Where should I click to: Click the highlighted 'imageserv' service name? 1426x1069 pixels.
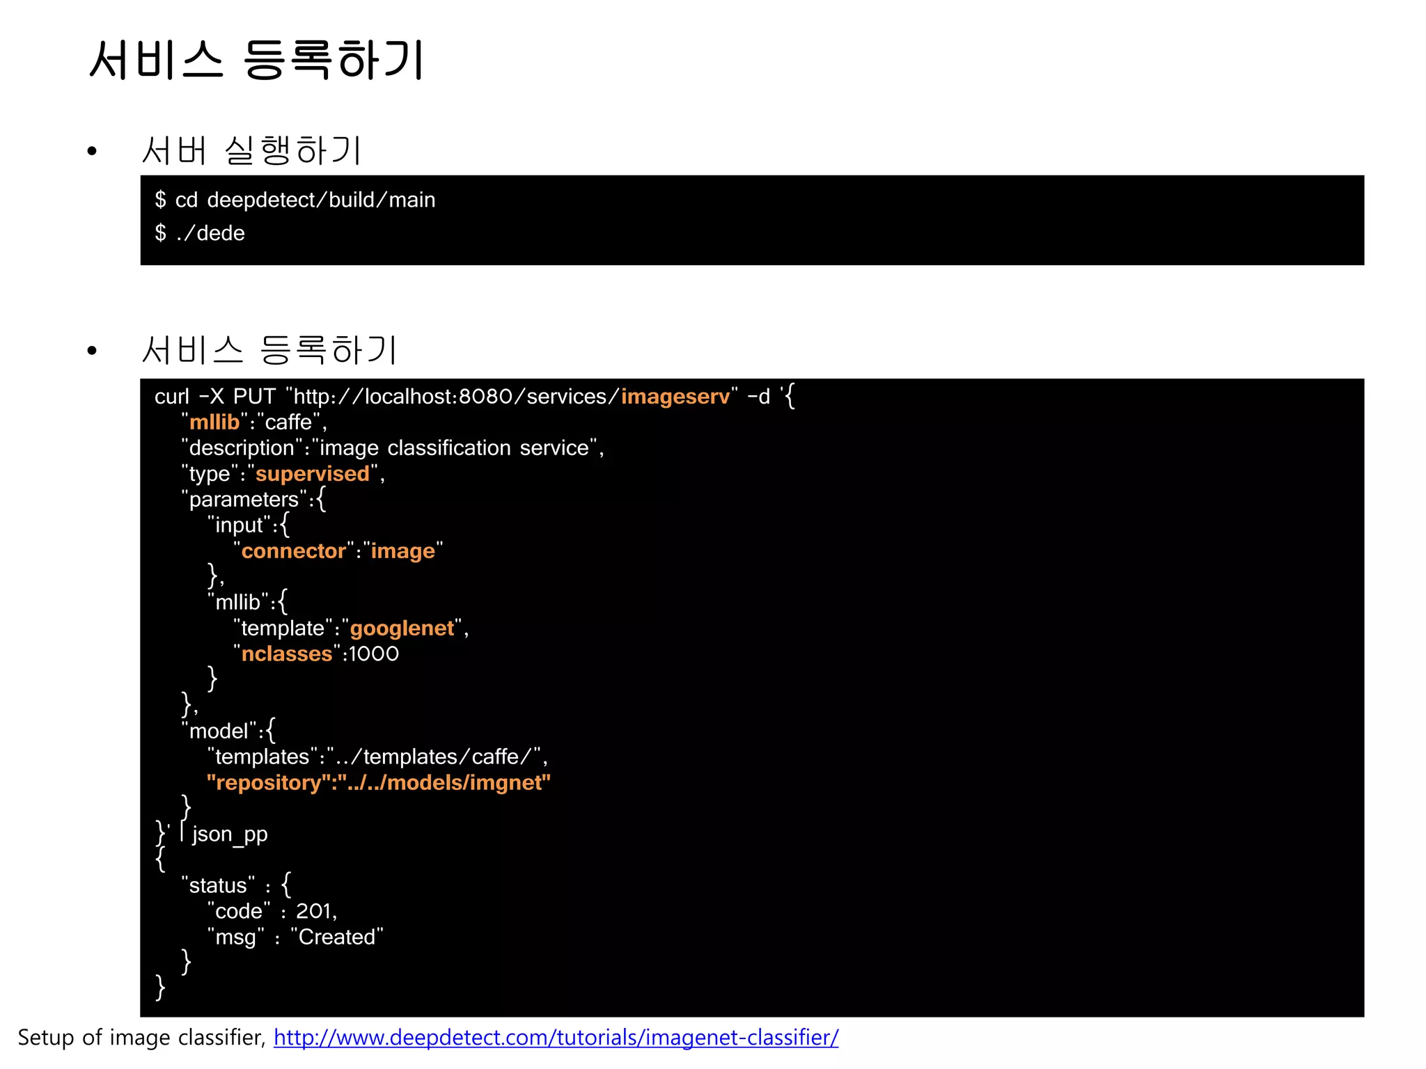coord(675,396)
